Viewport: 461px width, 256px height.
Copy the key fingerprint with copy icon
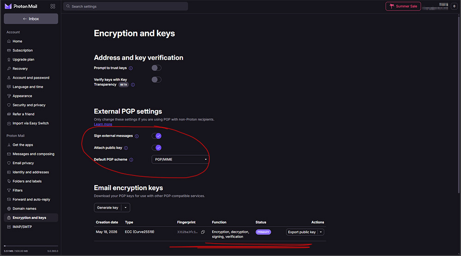(203, 232)
